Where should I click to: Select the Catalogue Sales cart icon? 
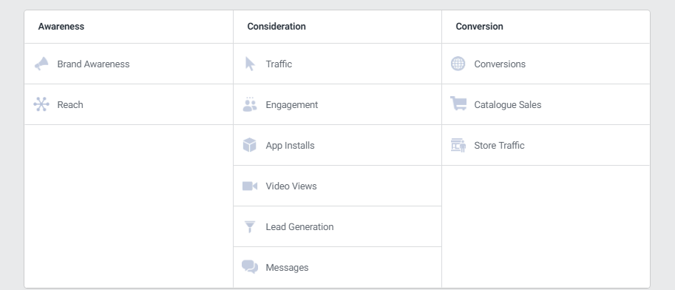(x=458, y=104)
